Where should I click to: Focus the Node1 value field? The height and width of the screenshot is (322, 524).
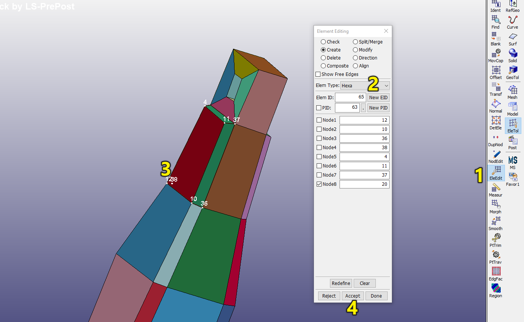point(364,120)
